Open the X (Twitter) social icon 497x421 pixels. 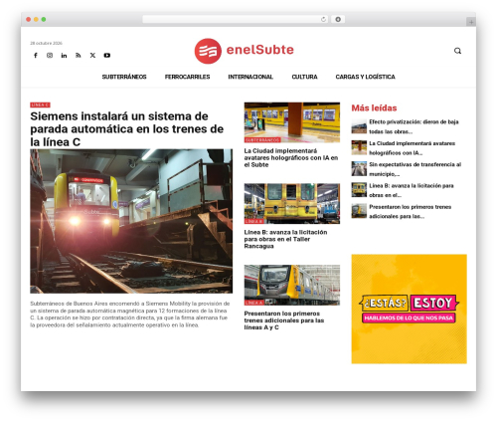[92, 56]
